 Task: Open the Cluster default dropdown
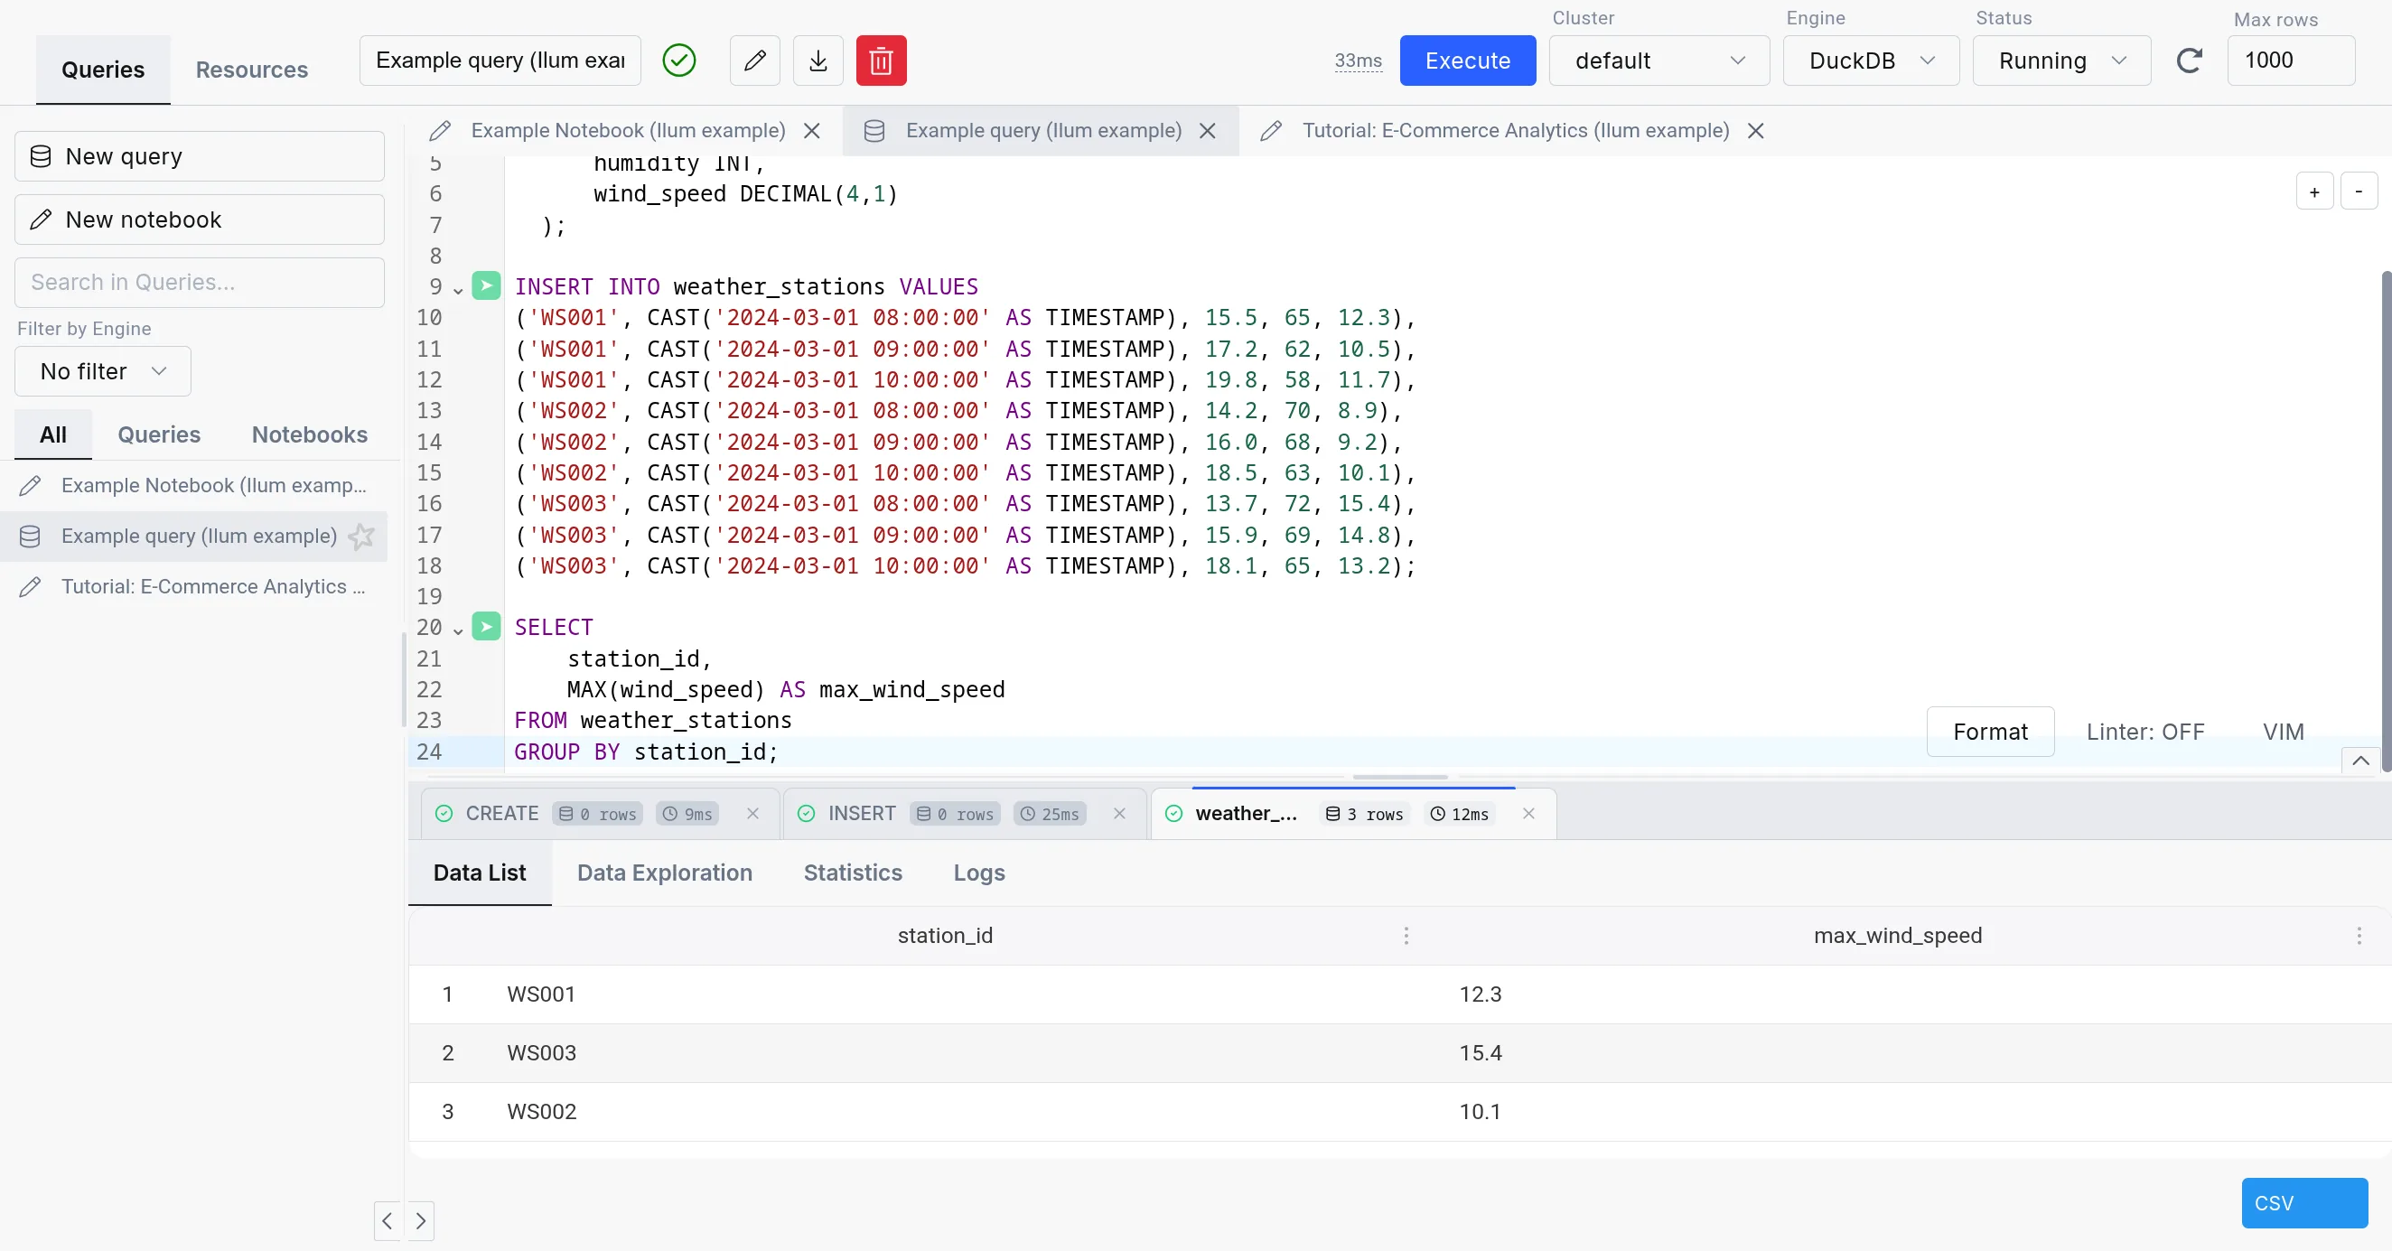coord(1659,61)
